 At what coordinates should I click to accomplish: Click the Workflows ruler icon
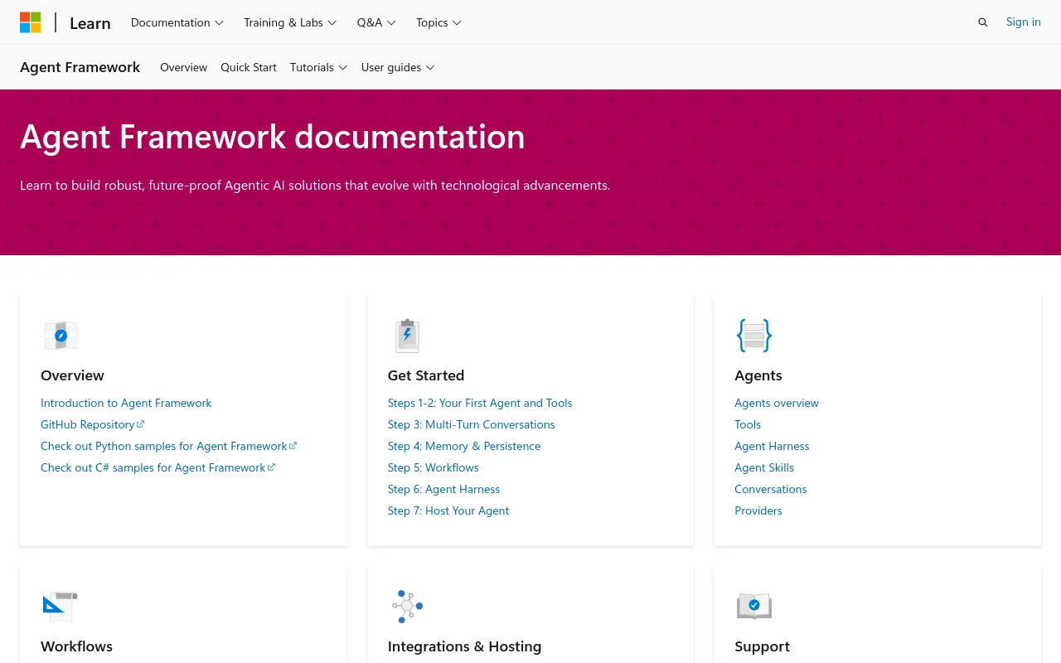(x=60, y=607)
